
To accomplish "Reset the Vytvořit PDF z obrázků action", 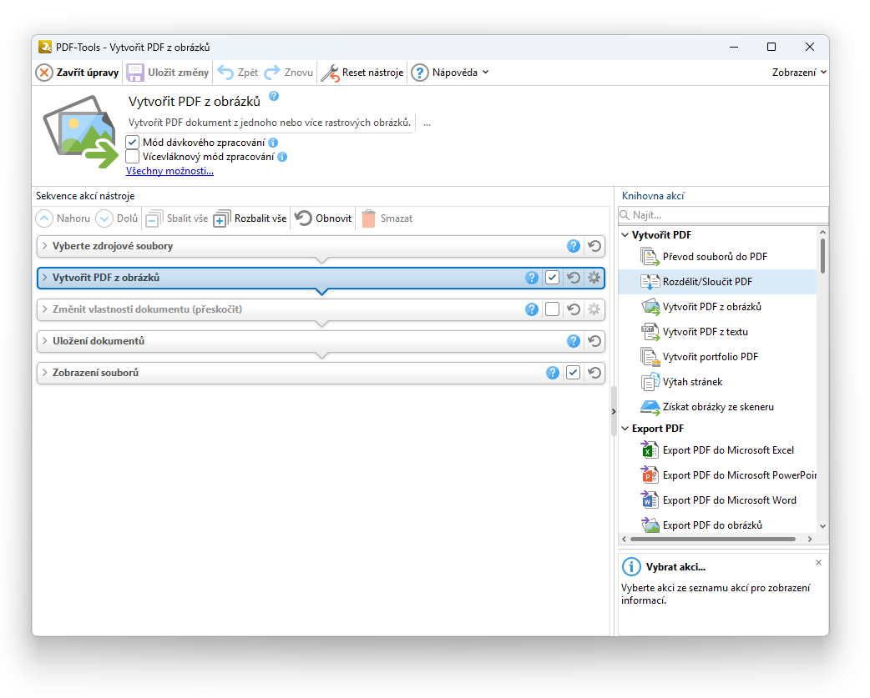I will pyautogui.click(x=574, y=278).
